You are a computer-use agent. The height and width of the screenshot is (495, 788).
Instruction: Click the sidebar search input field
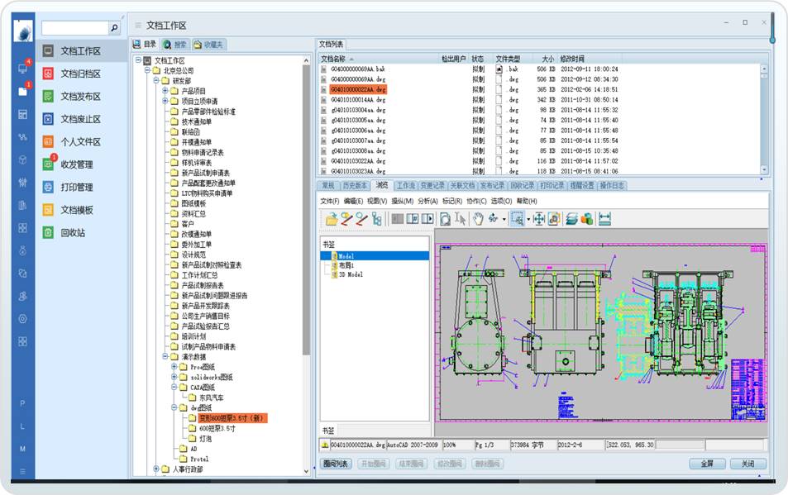coord(74,28)
